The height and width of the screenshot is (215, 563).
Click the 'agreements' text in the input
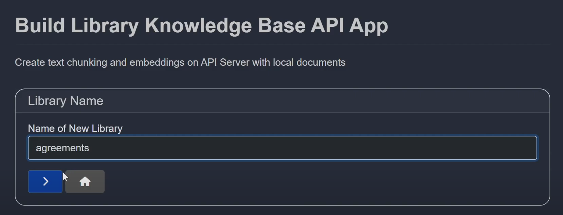[62, 148]
